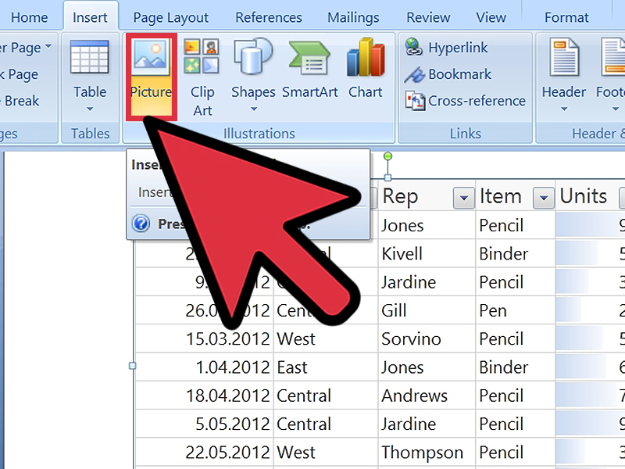Insert a Chart

click(x=365, y=67)
